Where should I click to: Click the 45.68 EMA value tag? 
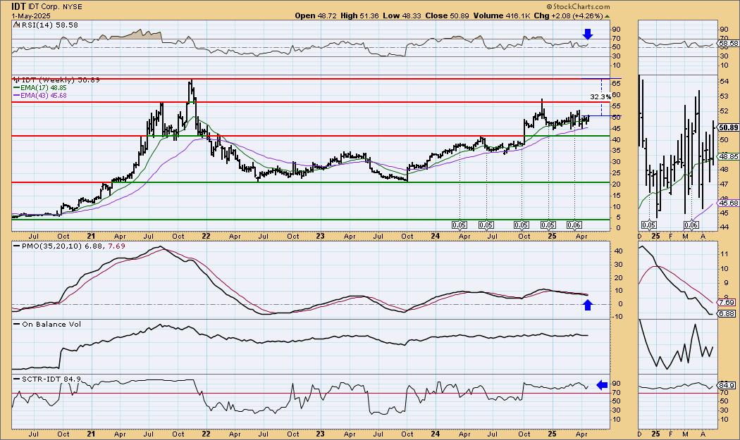click(729, 203)
